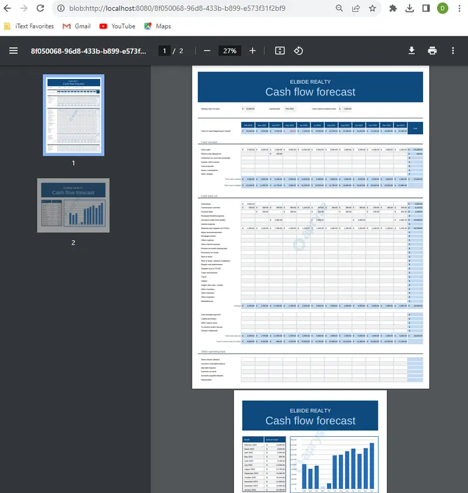The image size is (468, 493).
Task: Open the YouTube bookmark
Action: (x=117, y=26)
